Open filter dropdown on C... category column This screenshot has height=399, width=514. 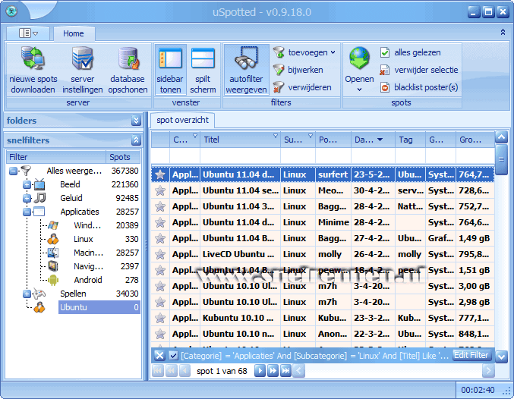(195, 135)
